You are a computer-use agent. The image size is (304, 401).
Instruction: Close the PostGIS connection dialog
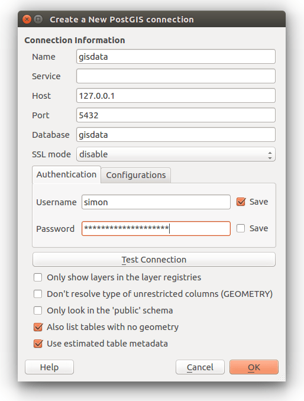pyautogui.click(x=27, y=19)
